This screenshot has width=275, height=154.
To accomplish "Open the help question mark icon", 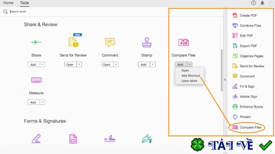I will [253, 3].
